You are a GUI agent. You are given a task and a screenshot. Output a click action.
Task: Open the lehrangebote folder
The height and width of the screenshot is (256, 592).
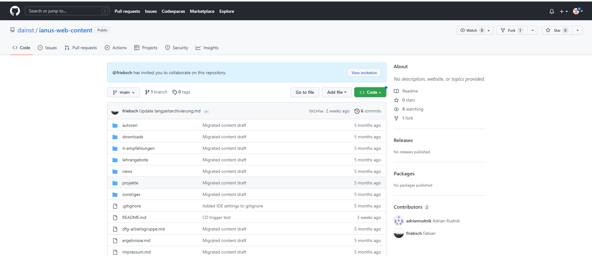135,160
